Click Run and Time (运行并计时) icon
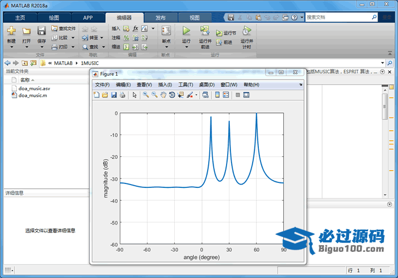The height and width of the screenshot is (278, 398). (246, 31)
